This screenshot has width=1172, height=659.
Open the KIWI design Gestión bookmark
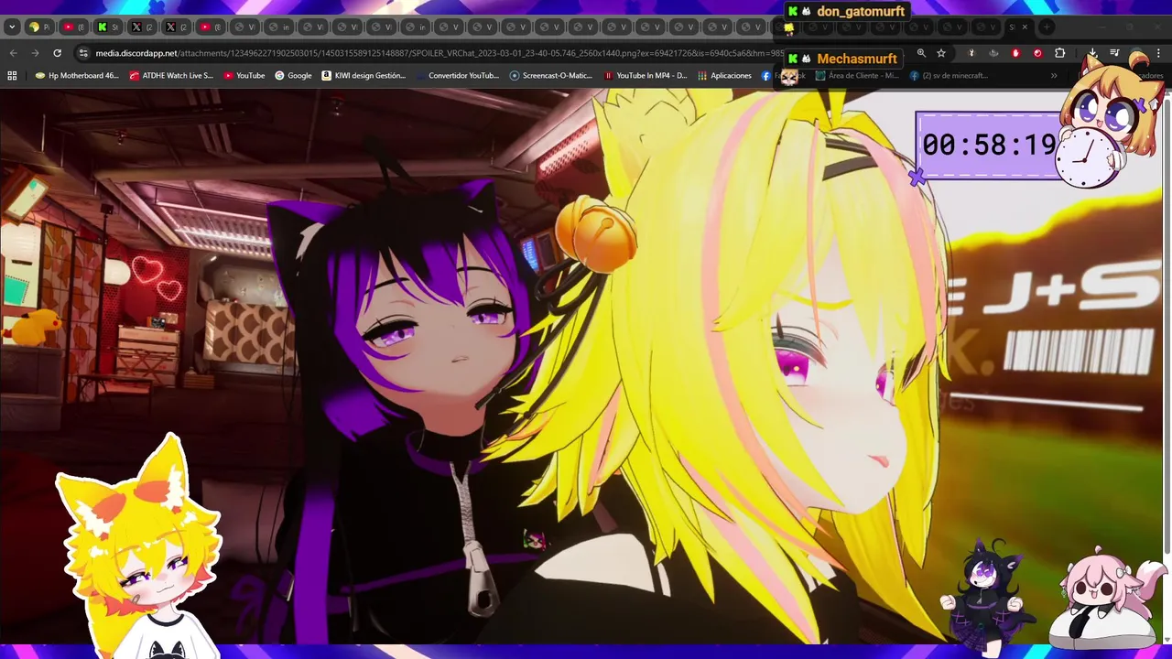coord(364,76)
